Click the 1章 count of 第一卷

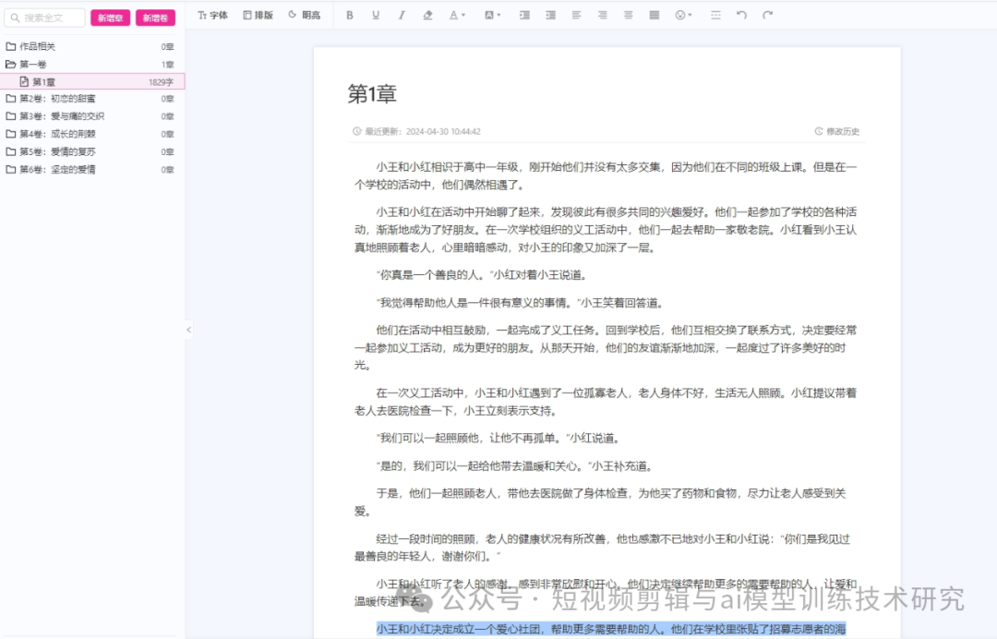pyautogui.click(x=167, y=65)
